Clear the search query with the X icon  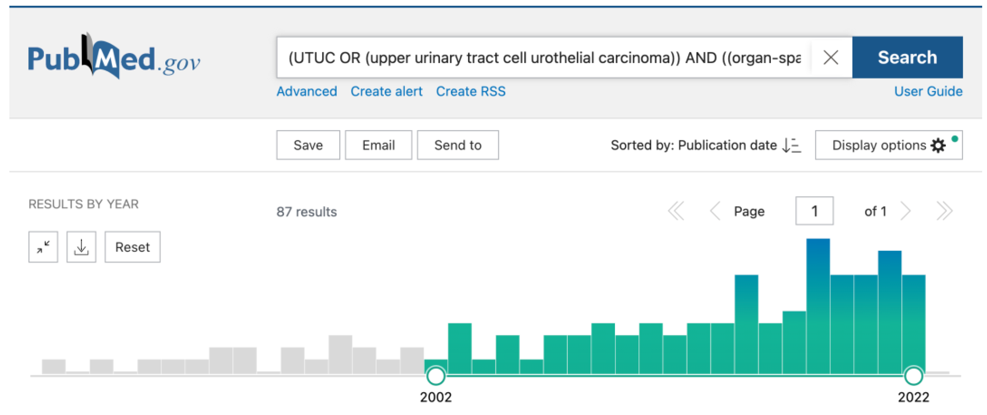830,58
